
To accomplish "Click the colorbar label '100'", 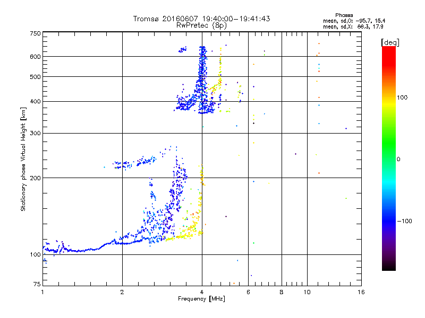I will [x=402, y=98].
